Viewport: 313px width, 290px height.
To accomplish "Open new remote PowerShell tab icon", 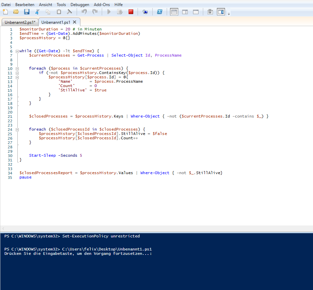I will click(x=145, y=12).
